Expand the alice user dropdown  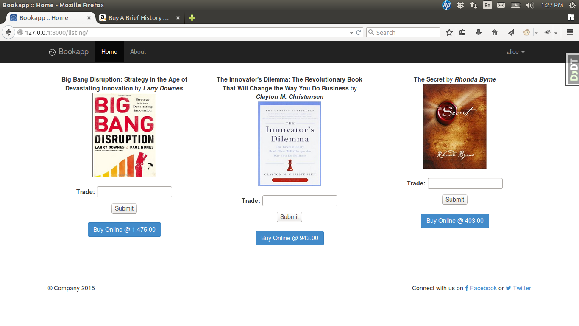click(x=515, y=52)
